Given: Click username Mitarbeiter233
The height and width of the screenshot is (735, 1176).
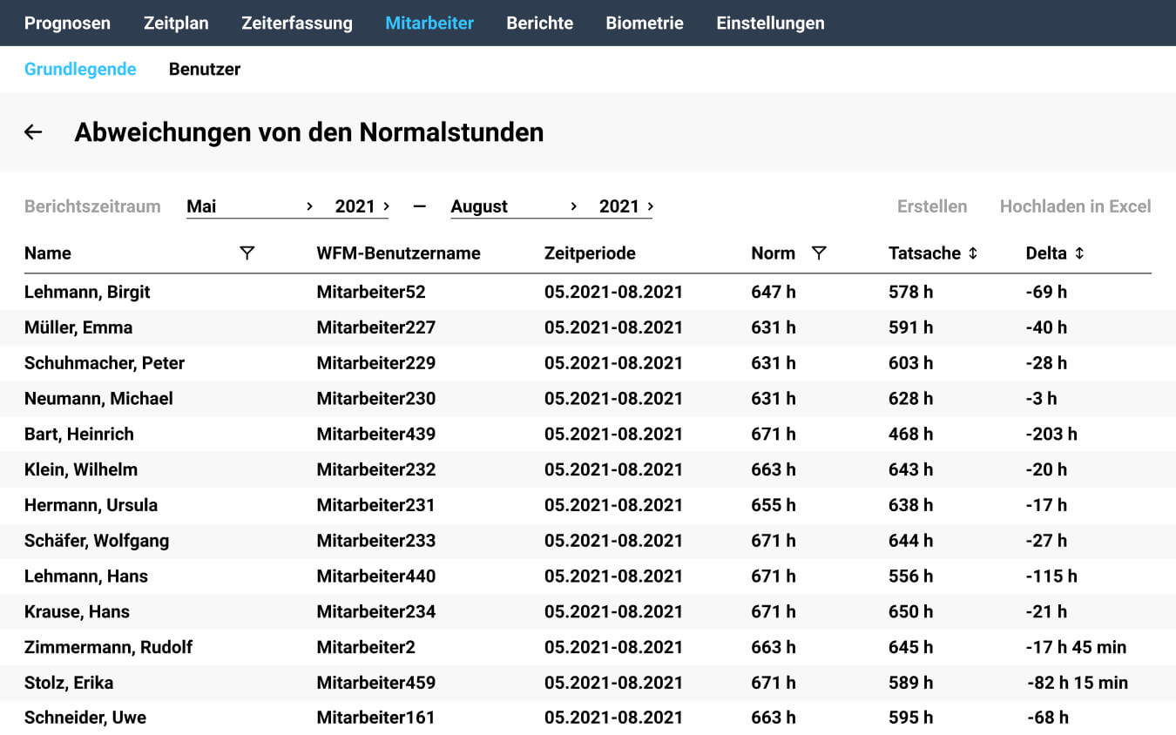Looking at the screenshot, I should (376, 541).
